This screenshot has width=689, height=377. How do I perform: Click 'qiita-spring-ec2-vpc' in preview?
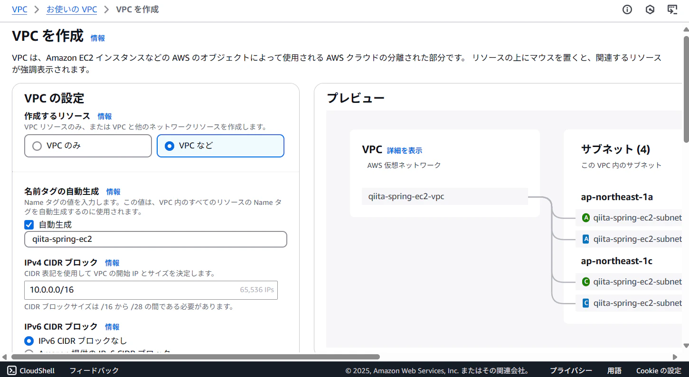tap(445, 196)
